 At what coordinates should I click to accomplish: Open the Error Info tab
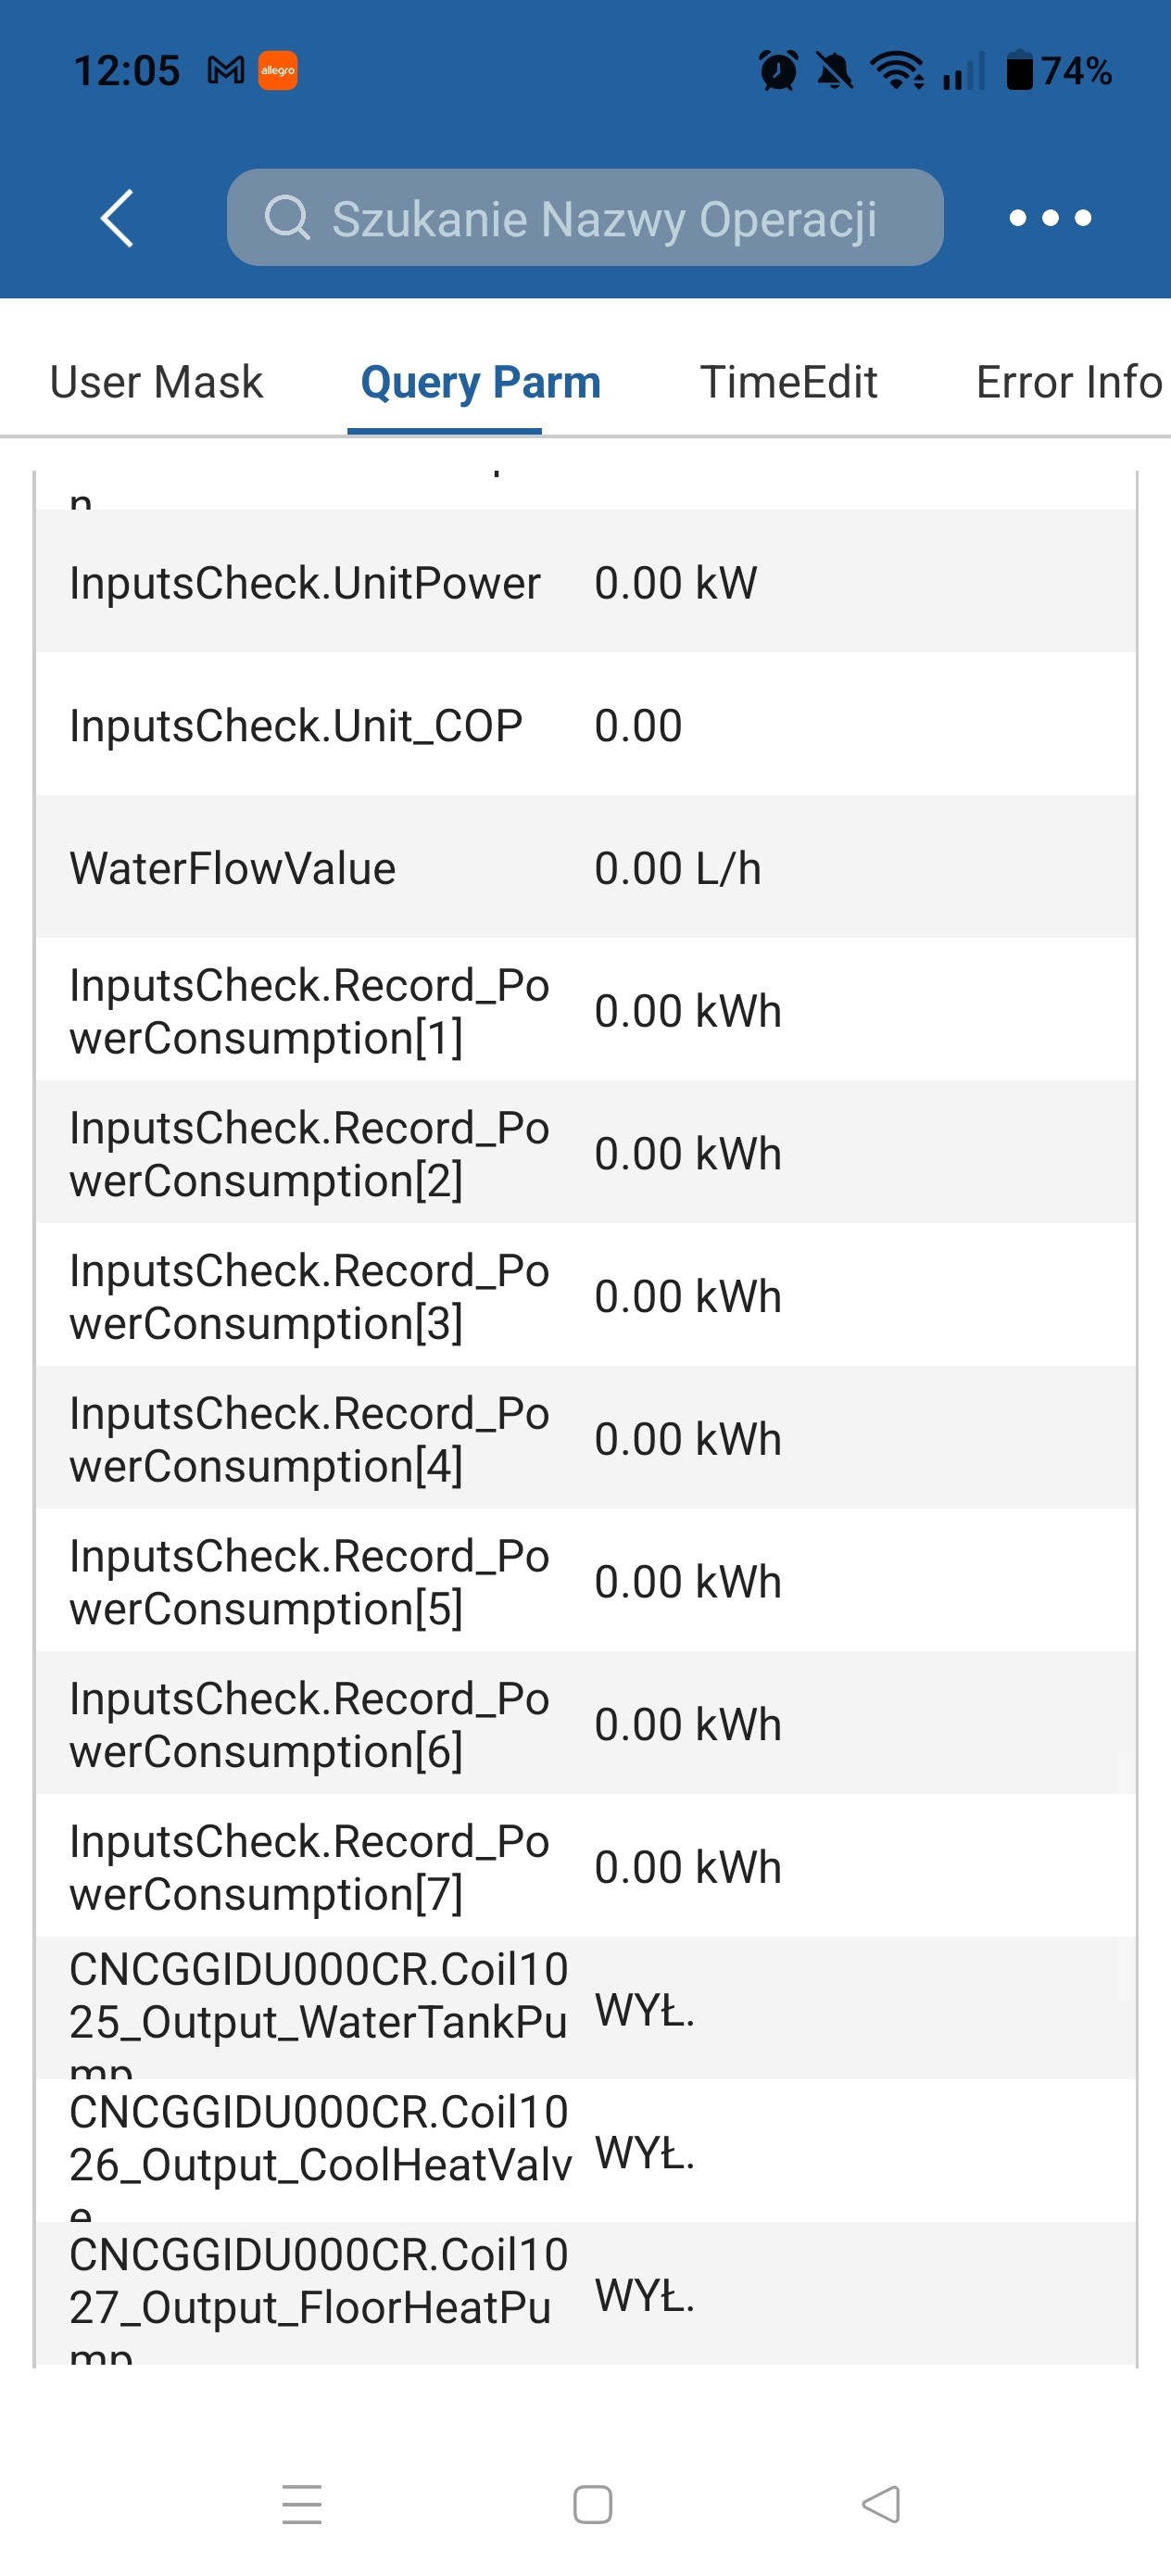click(x=1068, y=382)
